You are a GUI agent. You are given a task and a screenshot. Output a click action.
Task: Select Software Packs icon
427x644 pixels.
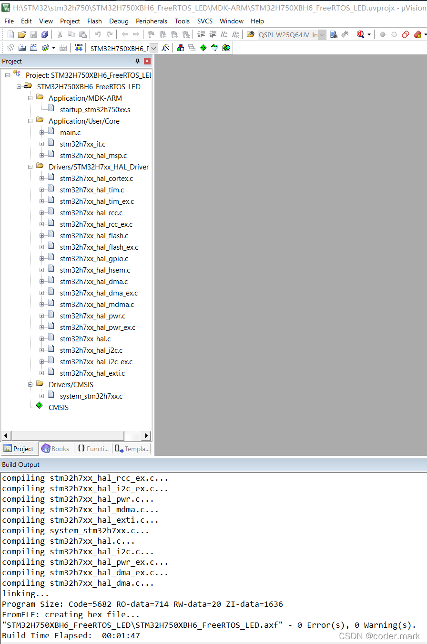[x=214, y=48]
